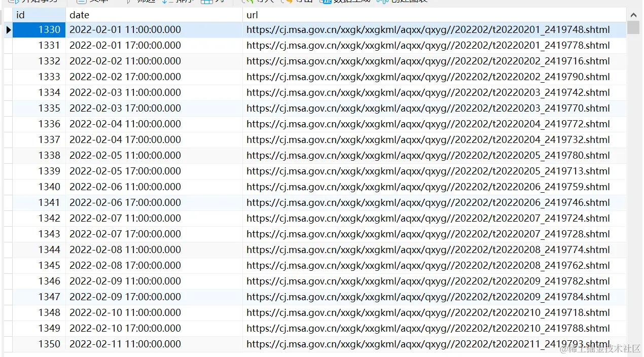Image resolution: width=644 pixels, height=357 pixels.
Task: Select url ending t20220207_2419728.shtml
Action: click(x=435, y=234)
